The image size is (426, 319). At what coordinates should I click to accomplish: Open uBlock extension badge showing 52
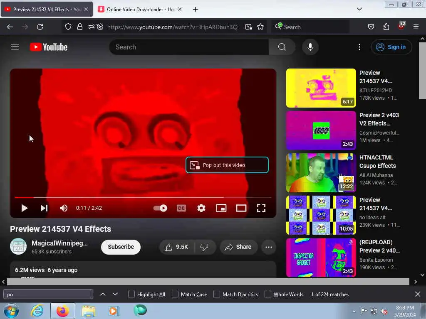point(401,26)
